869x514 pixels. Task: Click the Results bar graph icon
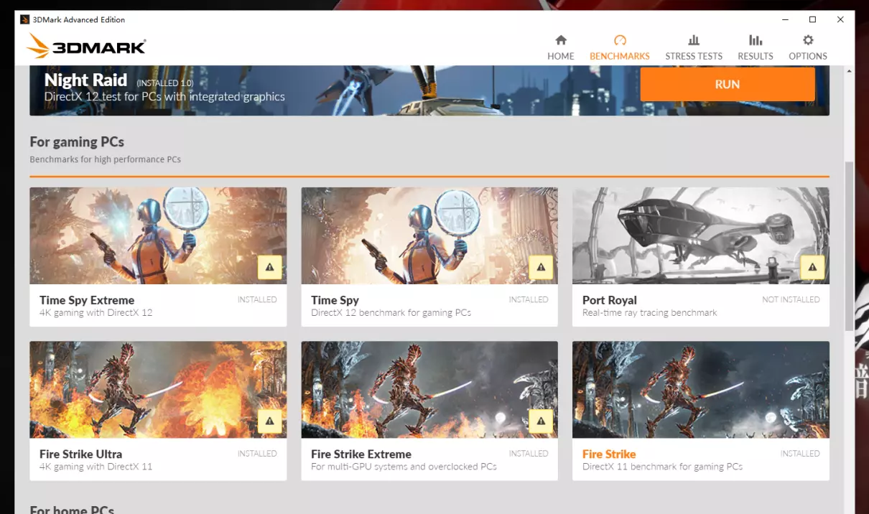coord(756,40)
